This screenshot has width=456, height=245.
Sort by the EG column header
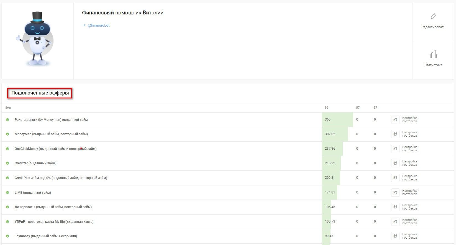326,108
